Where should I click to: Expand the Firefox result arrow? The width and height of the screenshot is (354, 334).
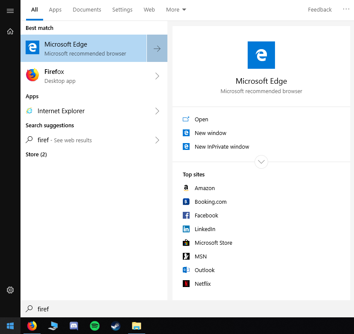click(157, 76)
